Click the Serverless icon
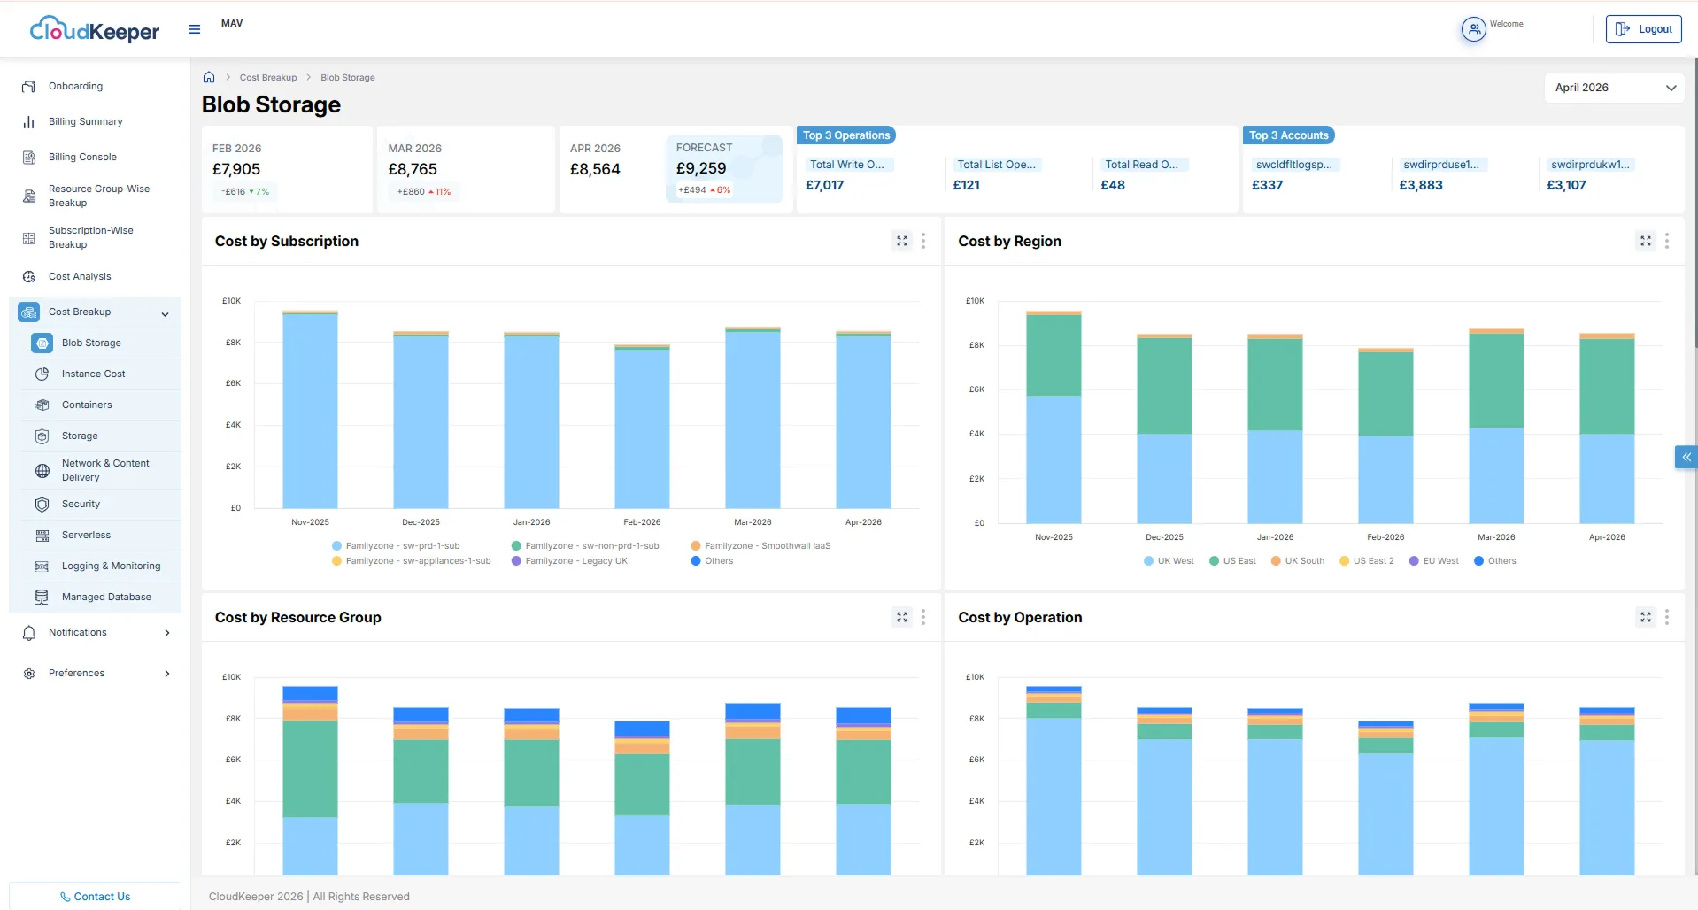1698x910 pixels. 42,536
